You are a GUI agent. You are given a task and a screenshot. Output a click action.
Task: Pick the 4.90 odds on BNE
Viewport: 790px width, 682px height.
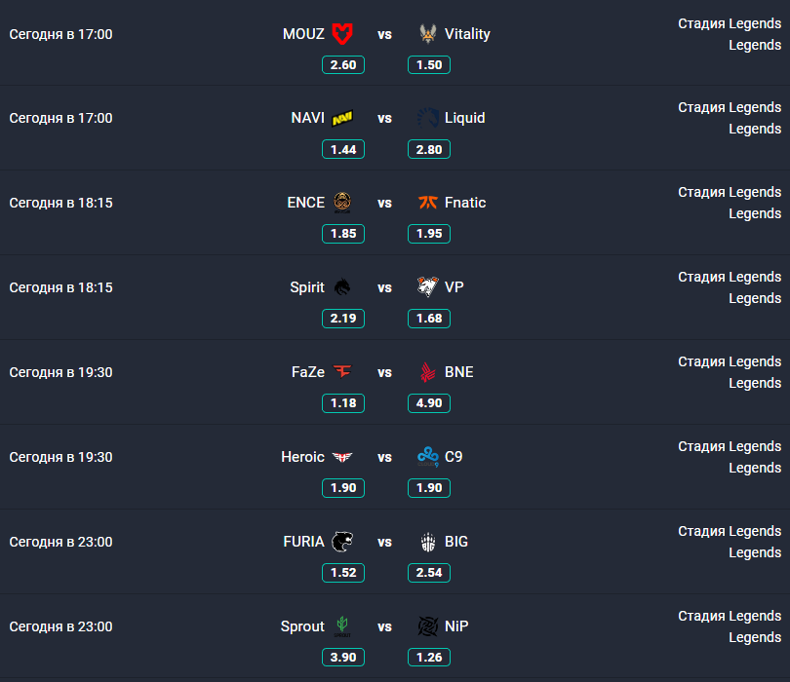pos(429,403)
